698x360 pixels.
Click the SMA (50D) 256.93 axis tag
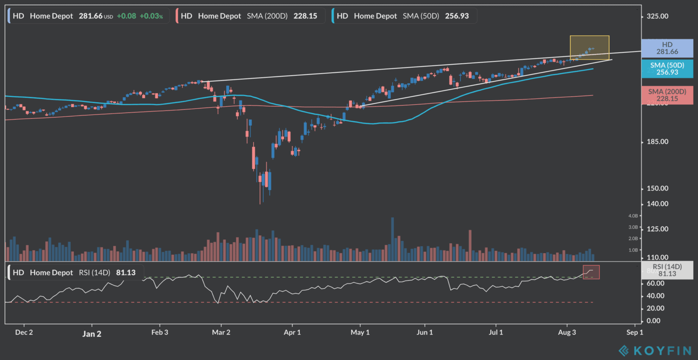[x=667, y=69]
